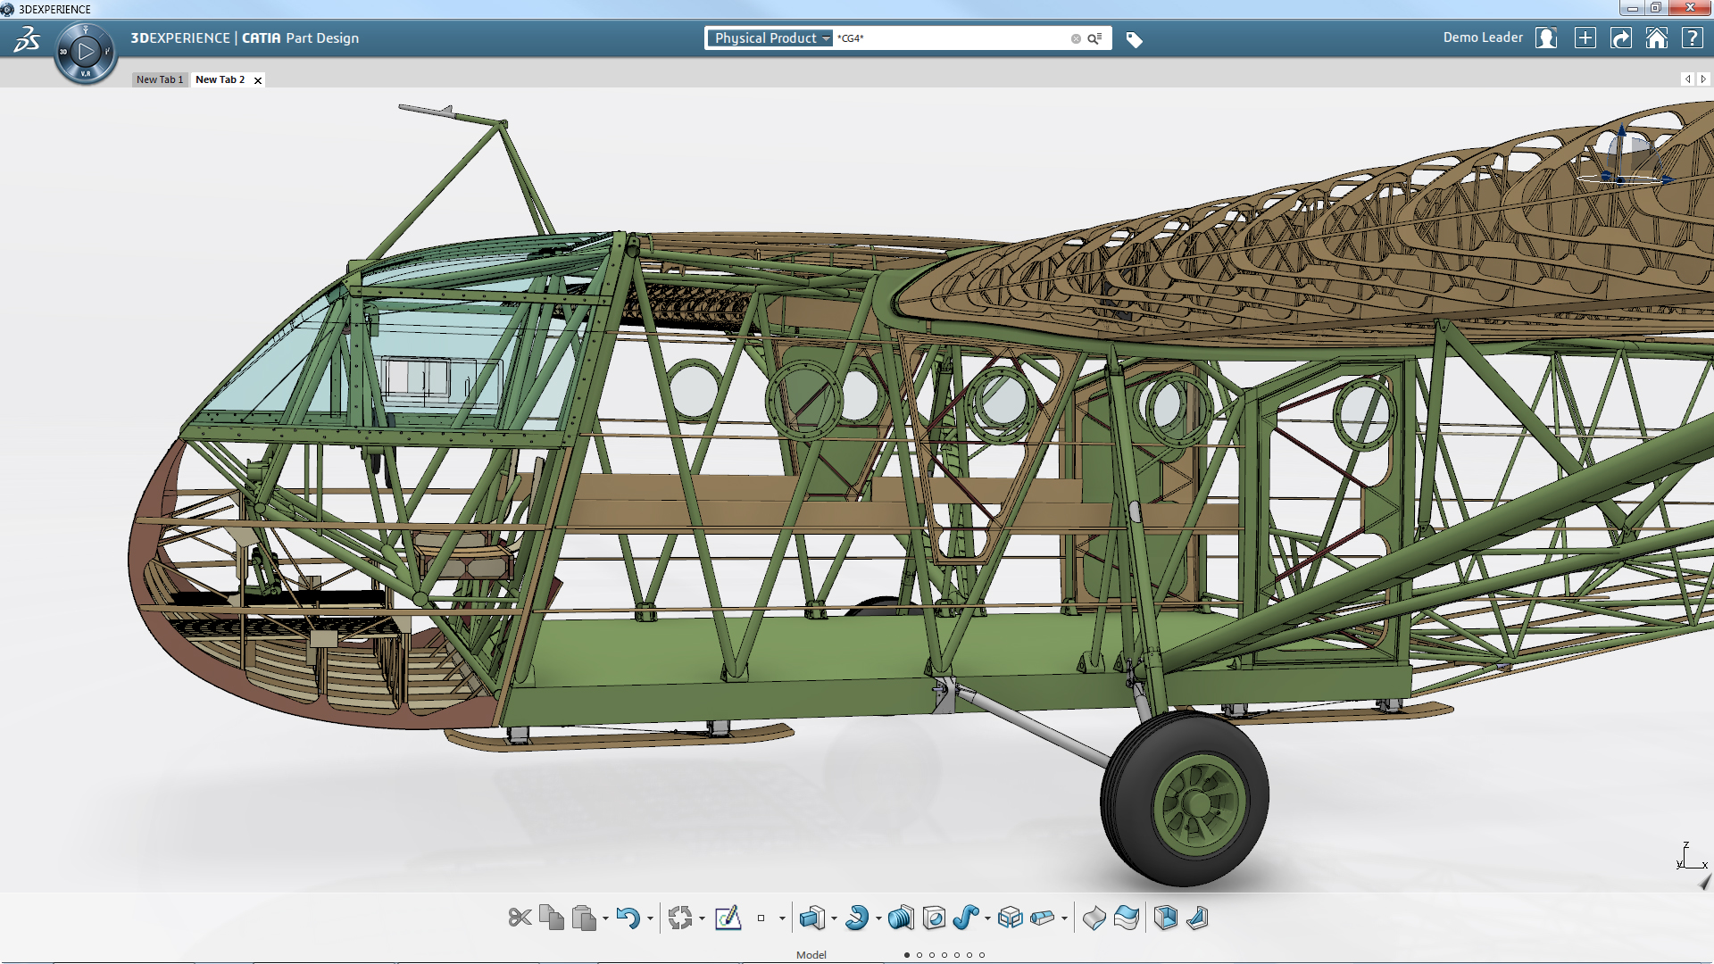Select last toolbar section page dot
Viewport: 1714px width, 964px height.
[982, 955]
